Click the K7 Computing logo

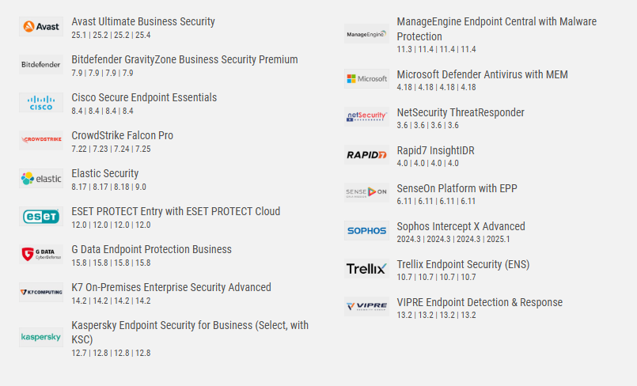click(41, 292)
